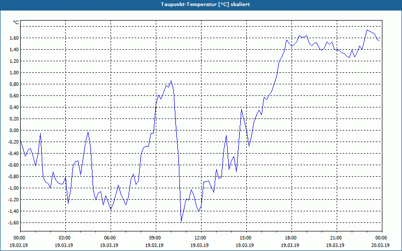
Task: Select the '1,40' y-axis label
Action: tap(15, 49)
